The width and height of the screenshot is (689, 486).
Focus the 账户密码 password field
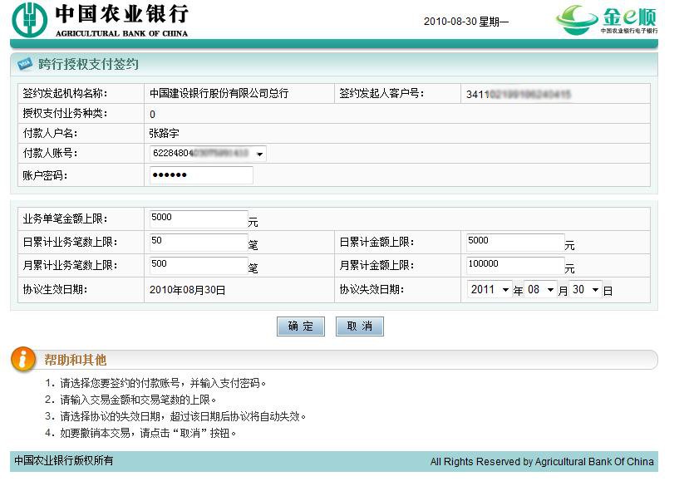point(201,175)
